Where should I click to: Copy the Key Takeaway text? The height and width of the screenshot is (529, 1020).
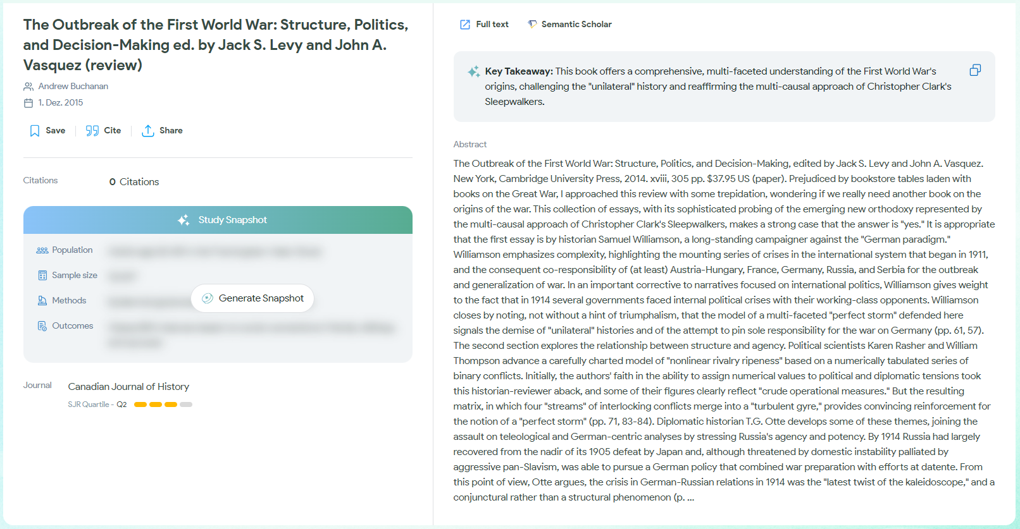pos(975,70)
